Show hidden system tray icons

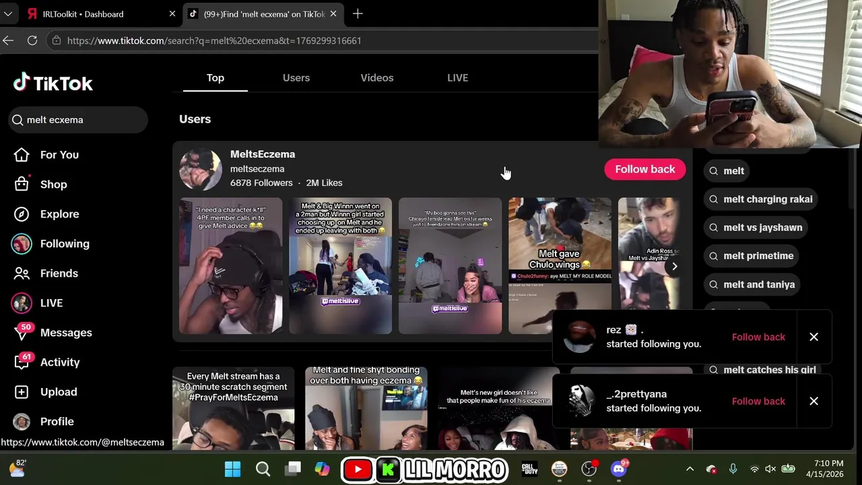pos(690,469)
